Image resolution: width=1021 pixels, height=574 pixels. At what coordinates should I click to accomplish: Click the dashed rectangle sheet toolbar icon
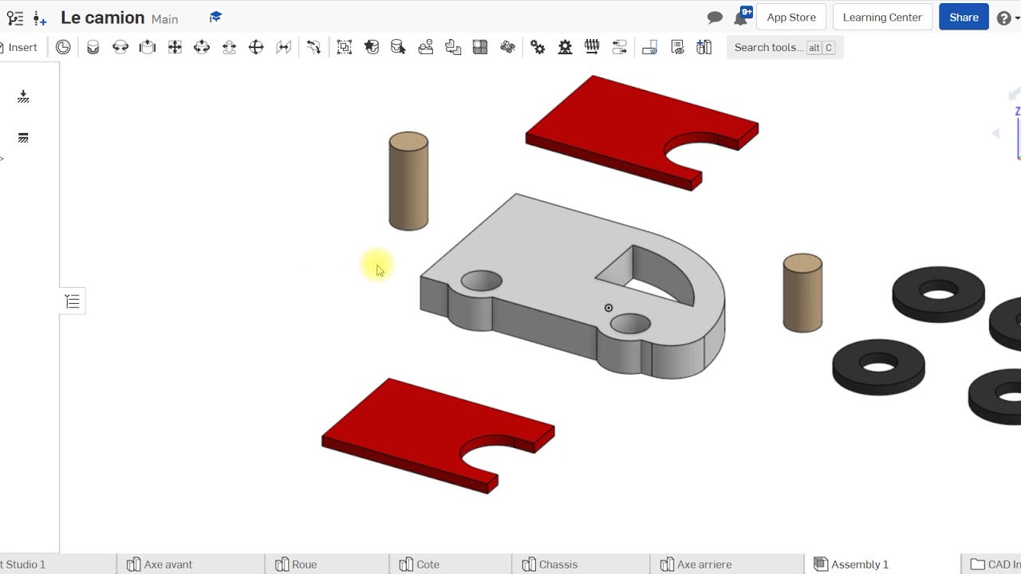[650, 47]
